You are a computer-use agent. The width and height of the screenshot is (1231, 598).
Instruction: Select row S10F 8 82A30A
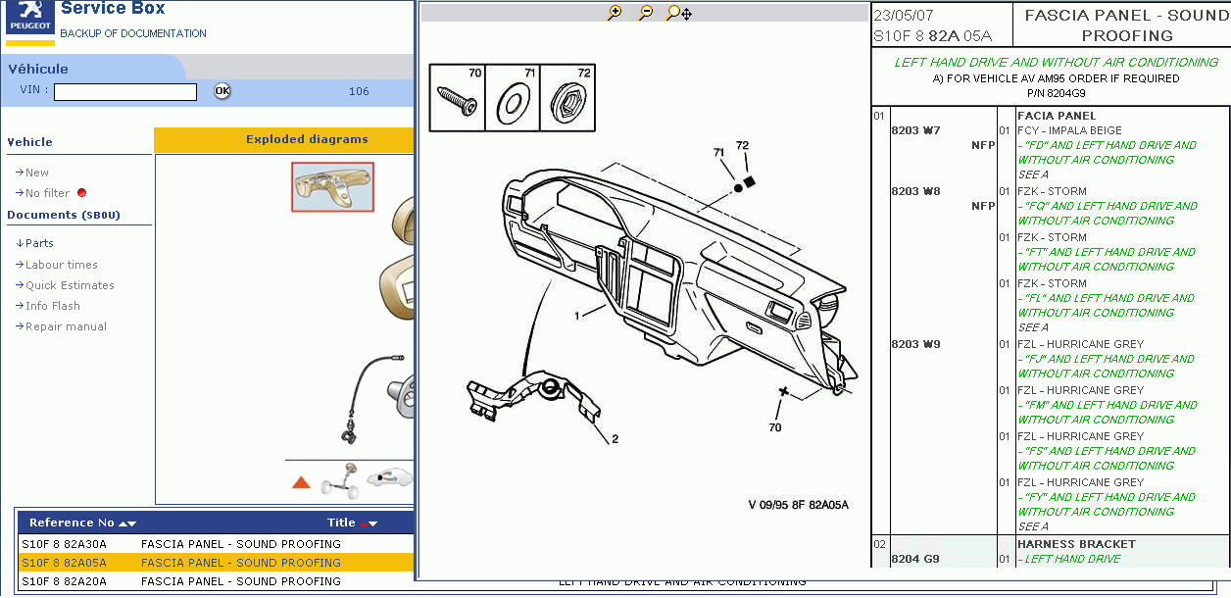coord(64,544)
